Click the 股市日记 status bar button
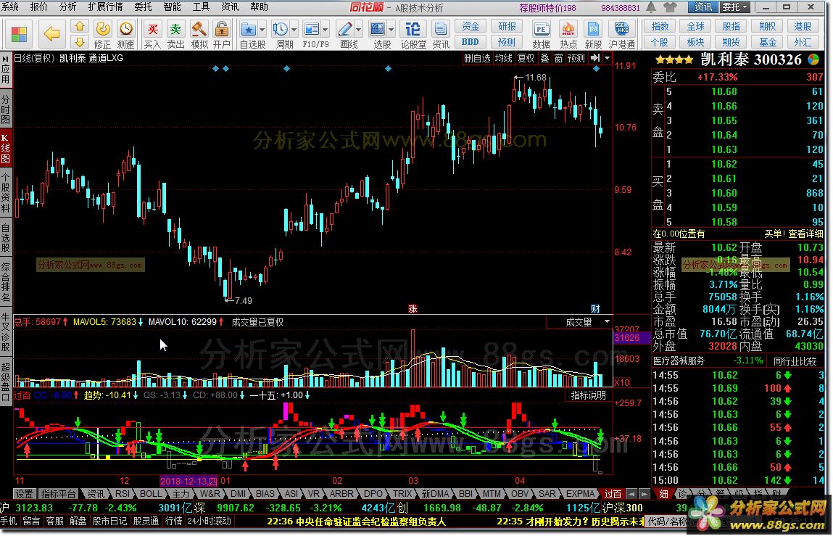The image size is (833, 536). (x=110, y=521)
